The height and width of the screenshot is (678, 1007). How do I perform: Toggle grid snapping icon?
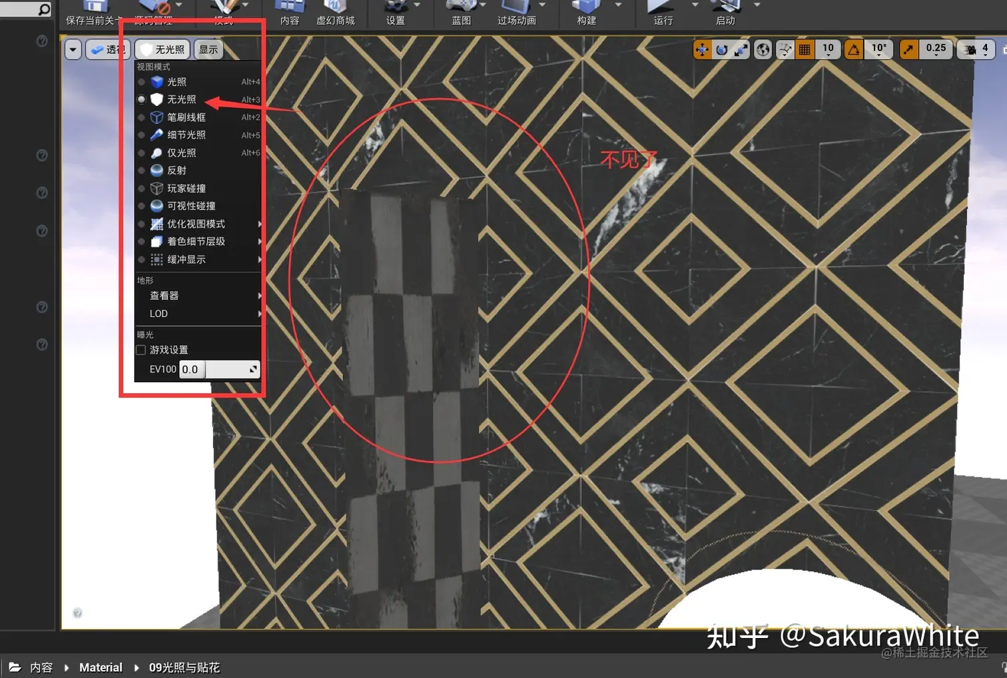point(805,49)
